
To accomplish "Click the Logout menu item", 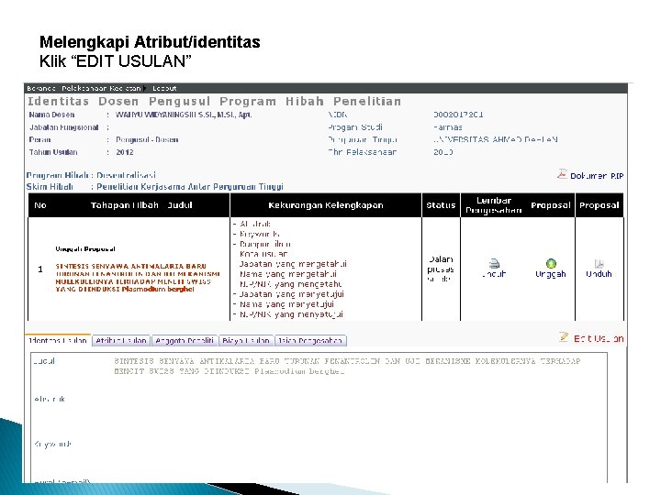I will (164, 88).
